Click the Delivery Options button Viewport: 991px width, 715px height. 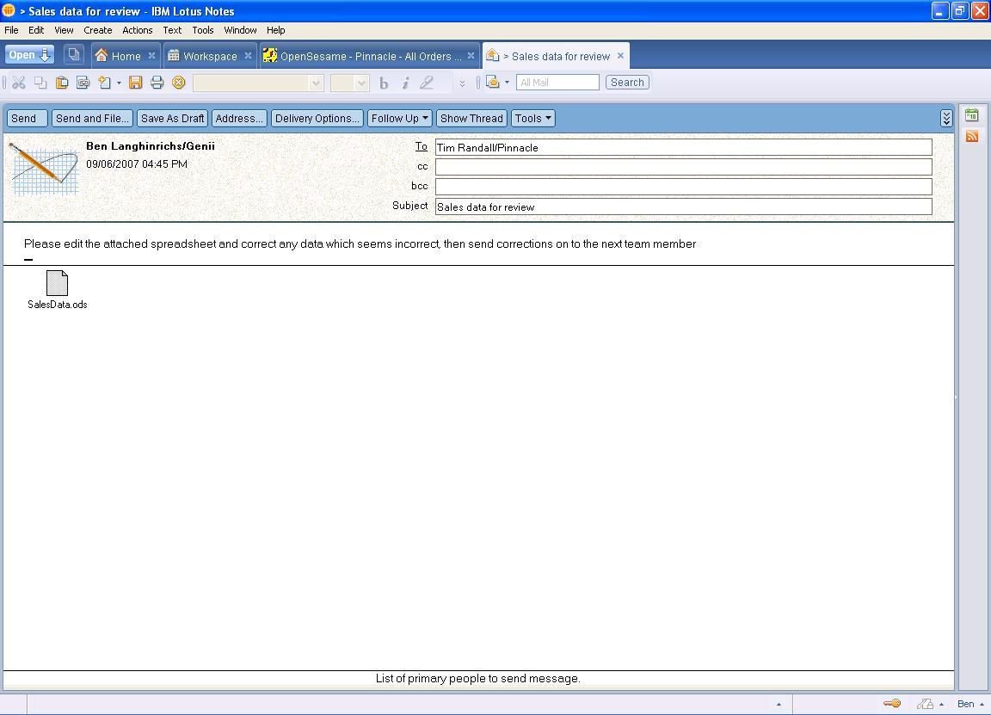pos(317,119)
